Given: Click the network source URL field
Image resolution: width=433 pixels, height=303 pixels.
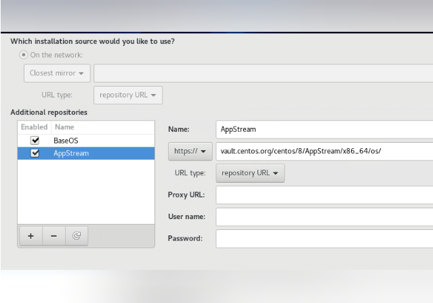Looking at the screenshot, I should click(264, 73).
